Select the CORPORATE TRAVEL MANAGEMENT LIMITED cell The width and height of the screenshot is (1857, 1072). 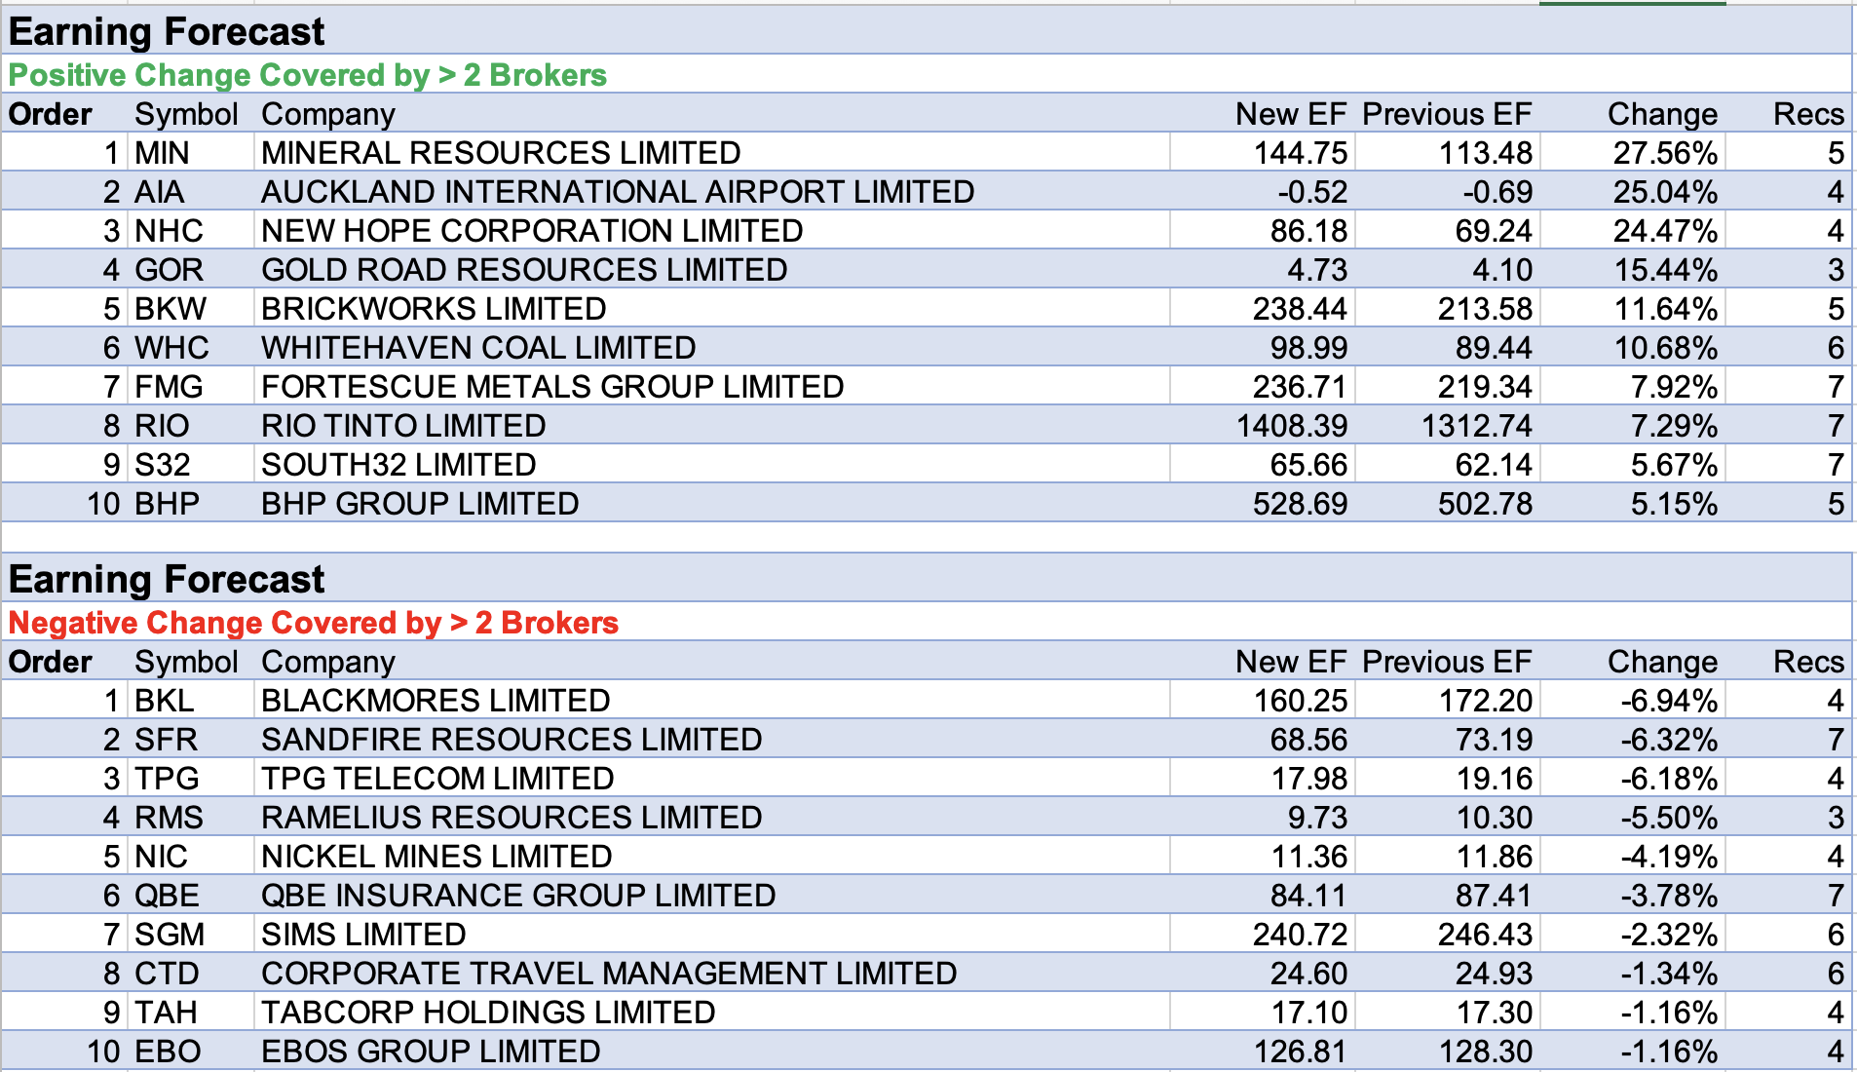pos(609,974)
